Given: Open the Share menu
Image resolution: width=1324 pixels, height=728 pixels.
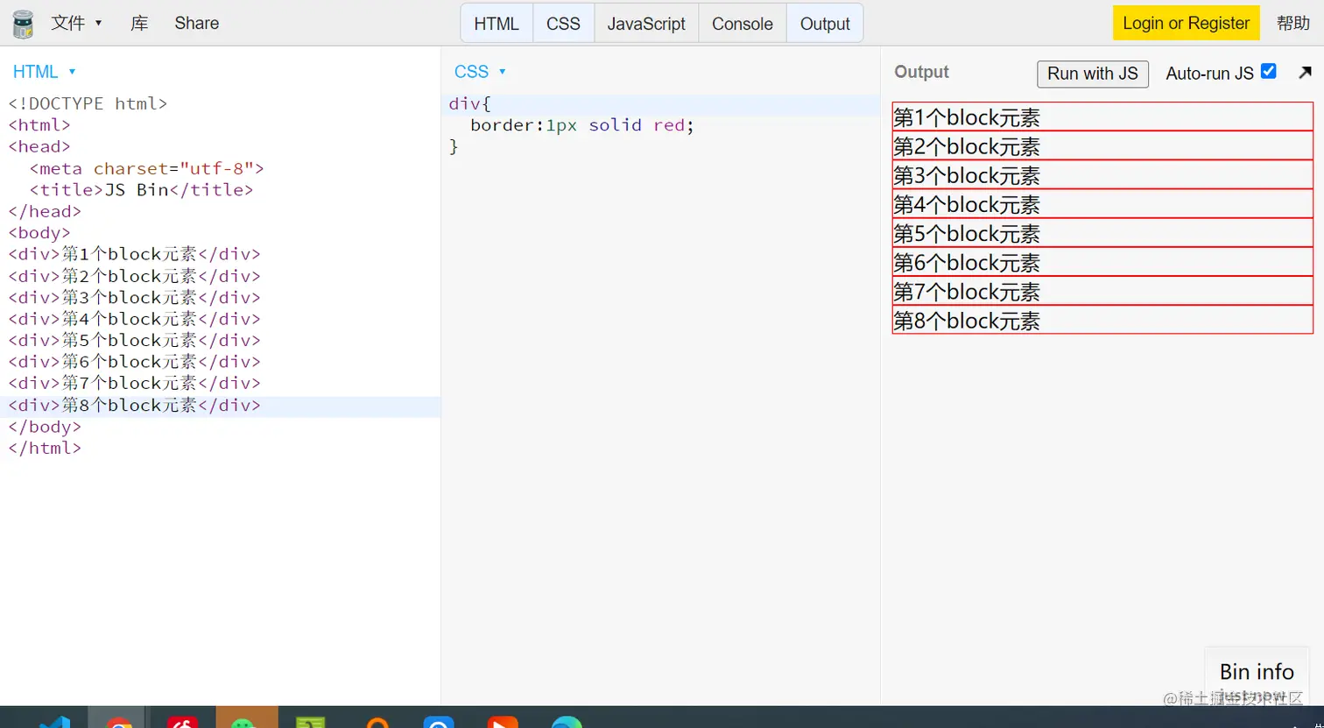Looking at the screenshot, I should (197, 23).
